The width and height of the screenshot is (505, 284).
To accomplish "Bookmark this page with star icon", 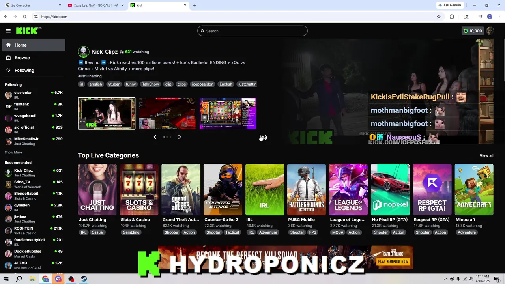I will point(438,17).
